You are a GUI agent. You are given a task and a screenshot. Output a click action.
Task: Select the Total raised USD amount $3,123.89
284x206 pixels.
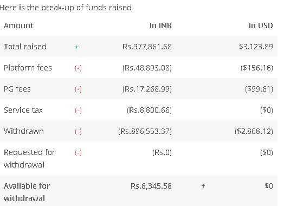tap(256, 47)
